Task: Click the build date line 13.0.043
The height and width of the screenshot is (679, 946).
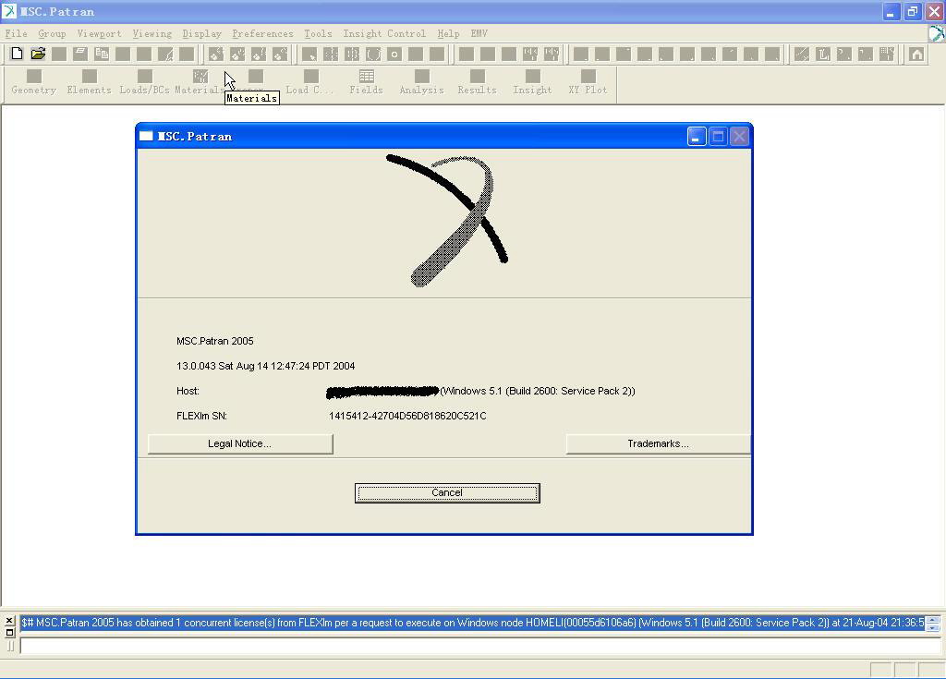Action: point(265,366)
